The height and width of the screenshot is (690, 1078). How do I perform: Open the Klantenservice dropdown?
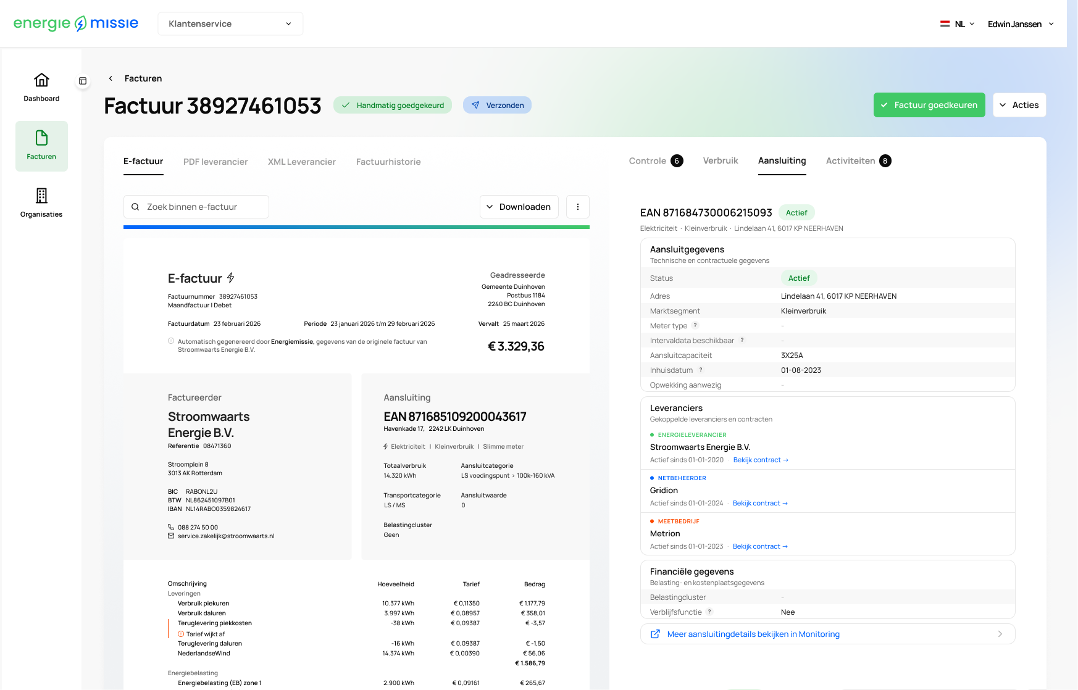230,23
